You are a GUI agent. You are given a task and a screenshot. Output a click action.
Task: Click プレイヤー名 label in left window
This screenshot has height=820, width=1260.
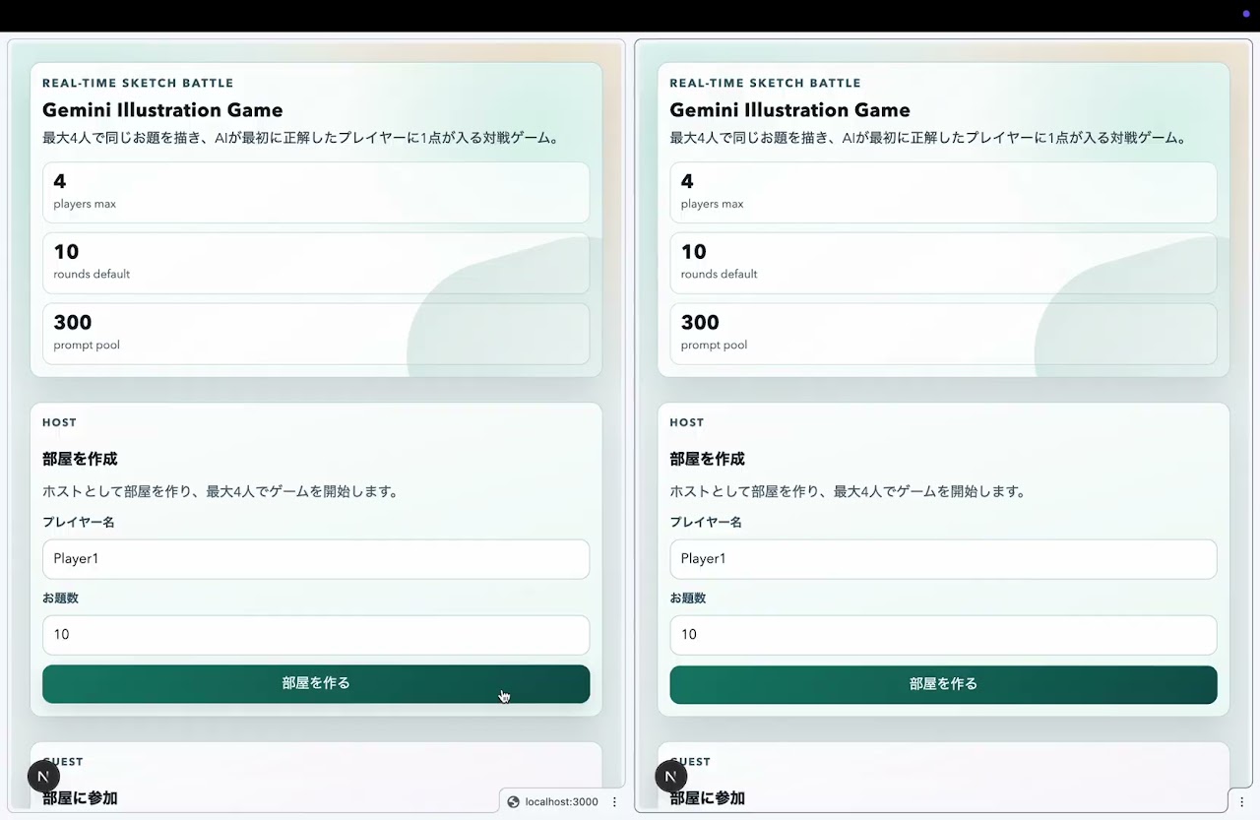point(79,522)
